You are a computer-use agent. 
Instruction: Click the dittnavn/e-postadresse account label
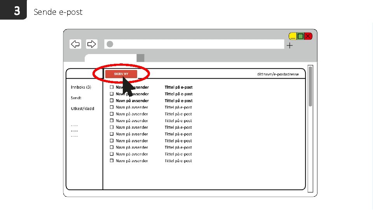point(278,74)
